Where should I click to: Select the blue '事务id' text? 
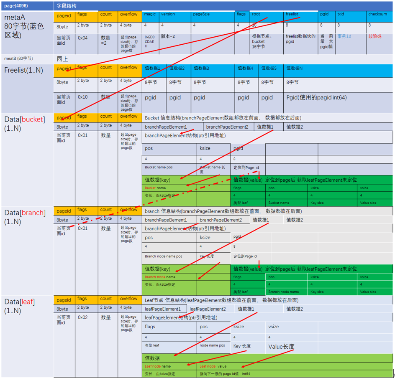(344, 36)
